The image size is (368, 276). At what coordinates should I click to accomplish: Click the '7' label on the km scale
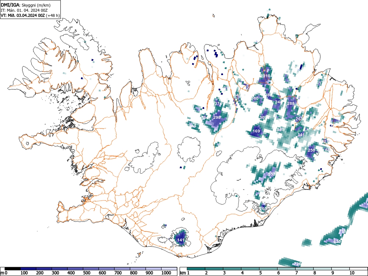(x=296, y=273)
